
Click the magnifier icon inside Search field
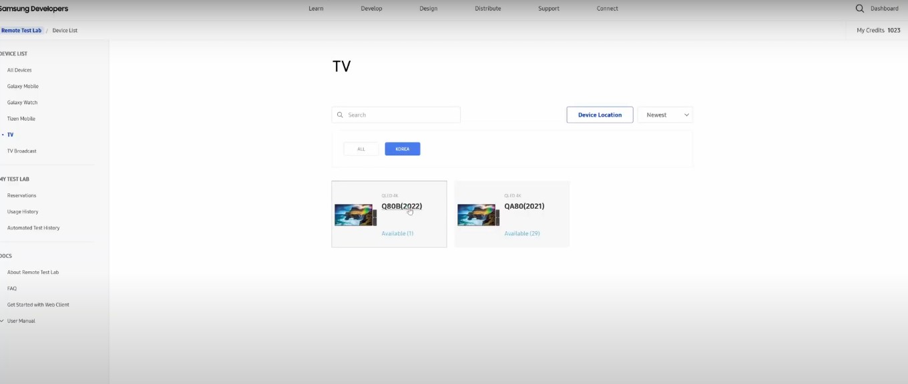(340, 115)
